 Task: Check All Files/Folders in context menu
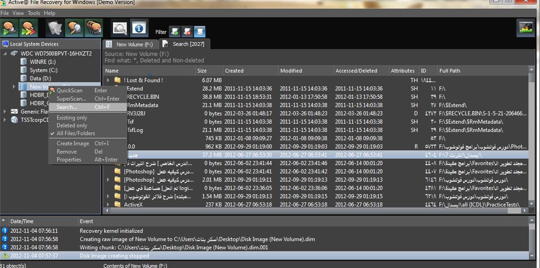coord(76,134)
